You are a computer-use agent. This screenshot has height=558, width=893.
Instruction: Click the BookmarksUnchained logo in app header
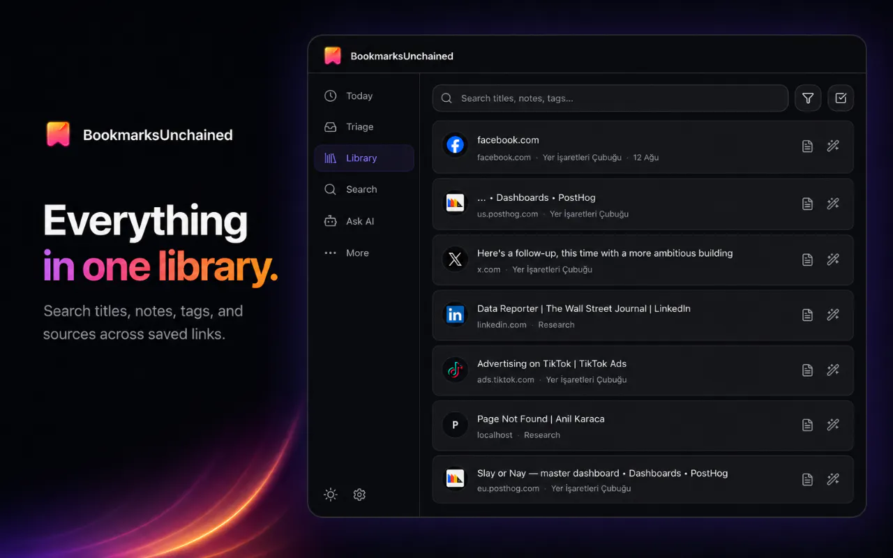point(333,56)
